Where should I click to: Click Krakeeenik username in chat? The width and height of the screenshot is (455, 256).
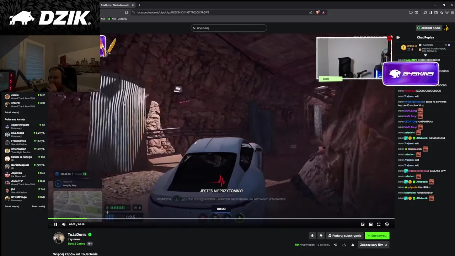coord(415,149)
